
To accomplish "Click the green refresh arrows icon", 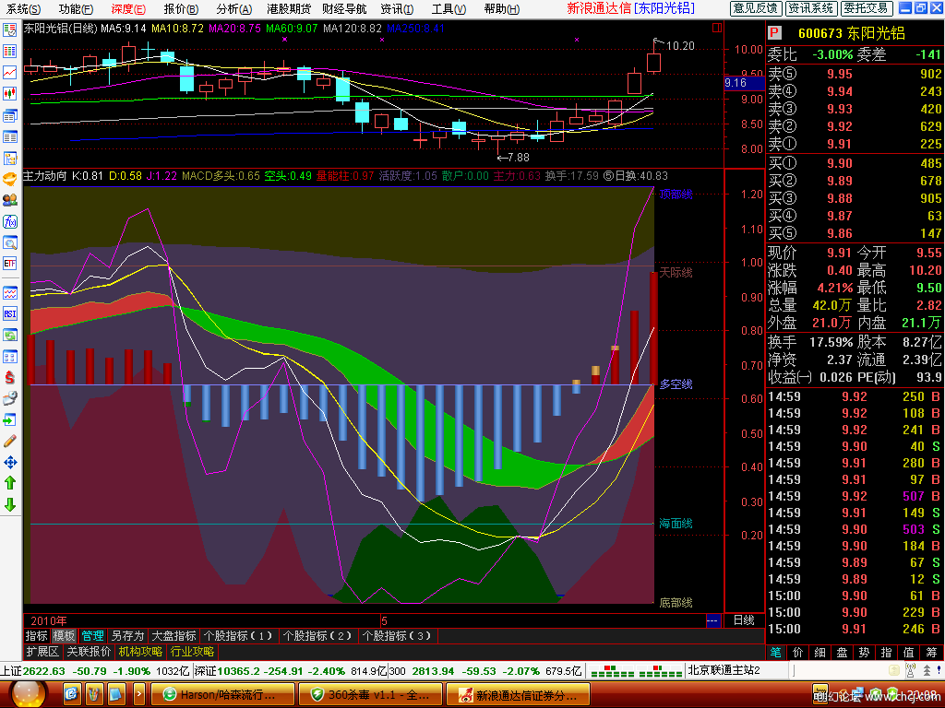I will tap(9, 336).
